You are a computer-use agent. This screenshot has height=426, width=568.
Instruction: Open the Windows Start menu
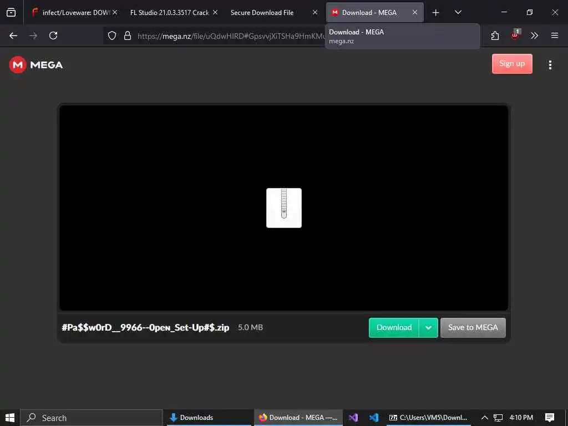click(x=10, y=418)
